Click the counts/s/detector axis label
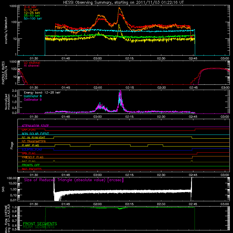The image size is (233, 233). (6, 30)
